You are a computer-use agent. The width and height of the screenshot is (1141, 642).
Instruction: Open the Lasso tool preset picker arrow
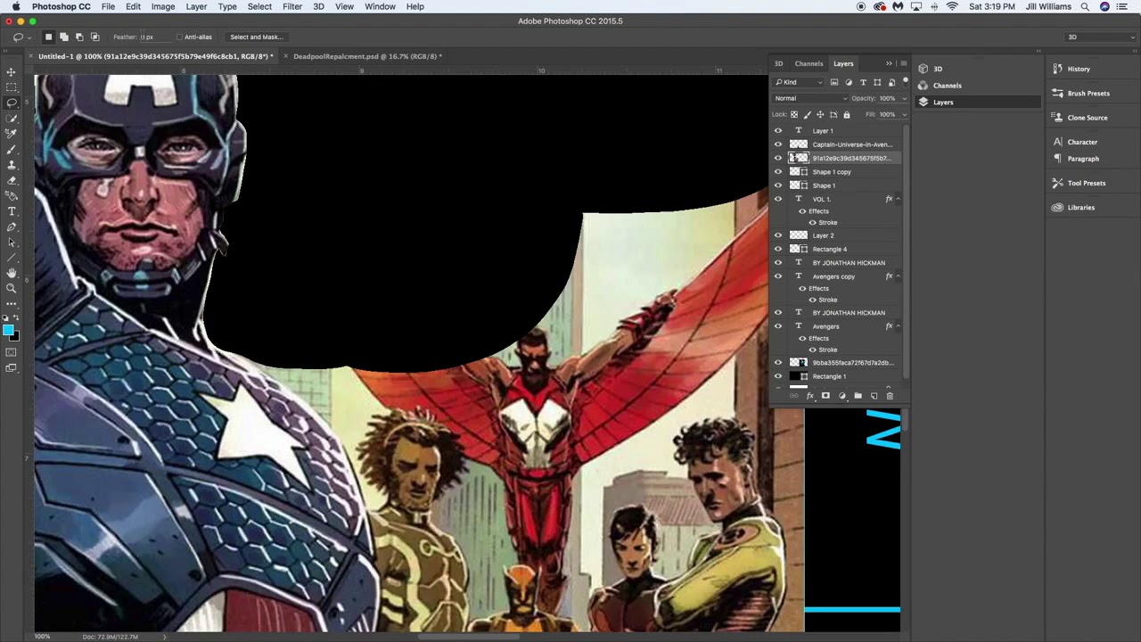pyautogui.click(x=29, y=37)
